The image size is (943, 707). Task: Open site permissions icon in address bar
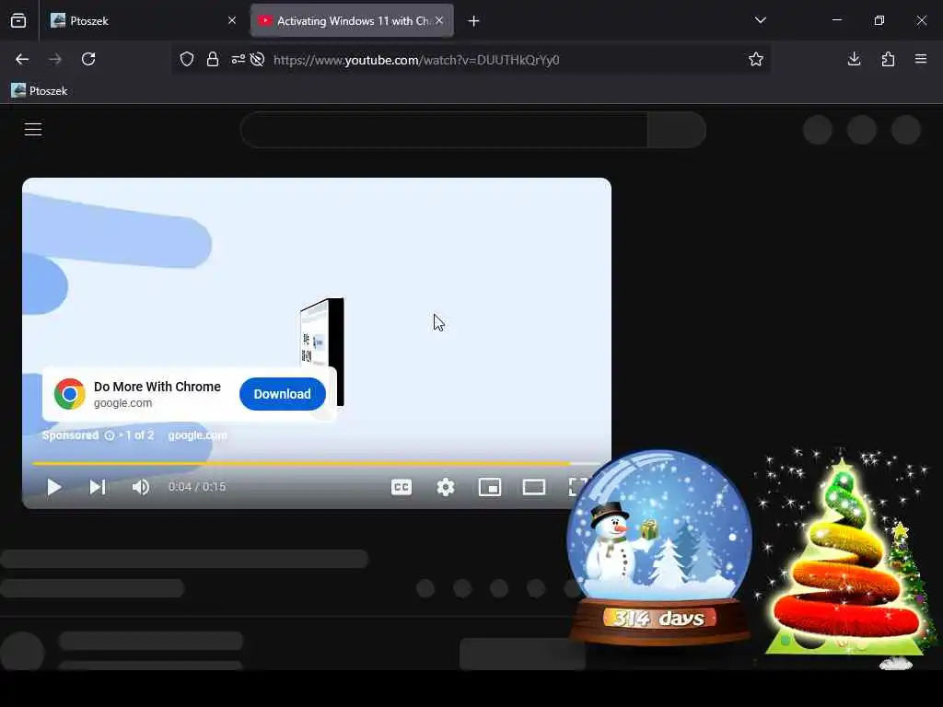coord(239,60)
